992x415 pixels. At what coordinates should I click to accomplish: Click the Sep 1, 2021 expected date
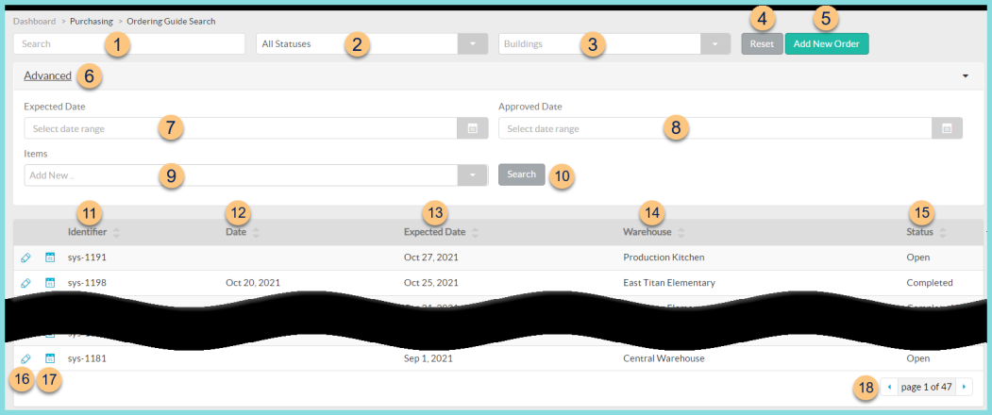pos(429,358)
